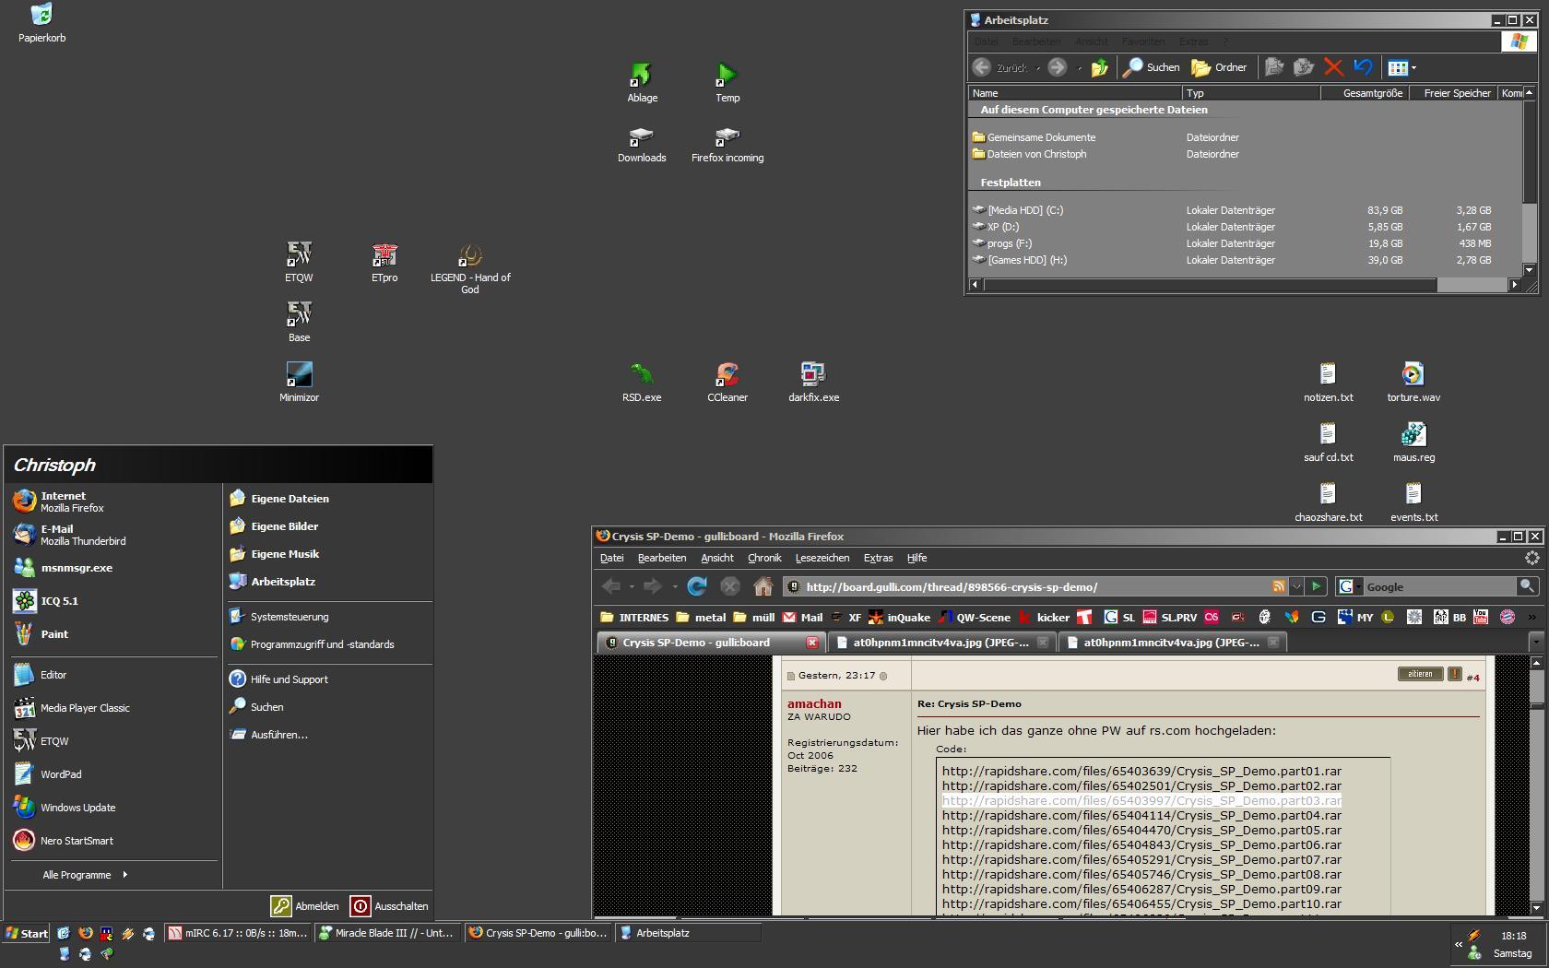This screenshot has width=1549, height=968.
Task: Click the Ordner button in Arbeitsplatz toolbar
Action: (1219, 67)
